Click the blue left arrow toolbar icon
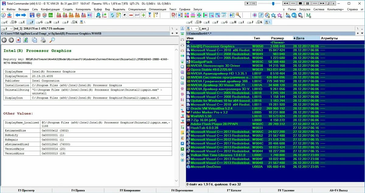The height and width of the screenshot is (193, 365). 18,15
